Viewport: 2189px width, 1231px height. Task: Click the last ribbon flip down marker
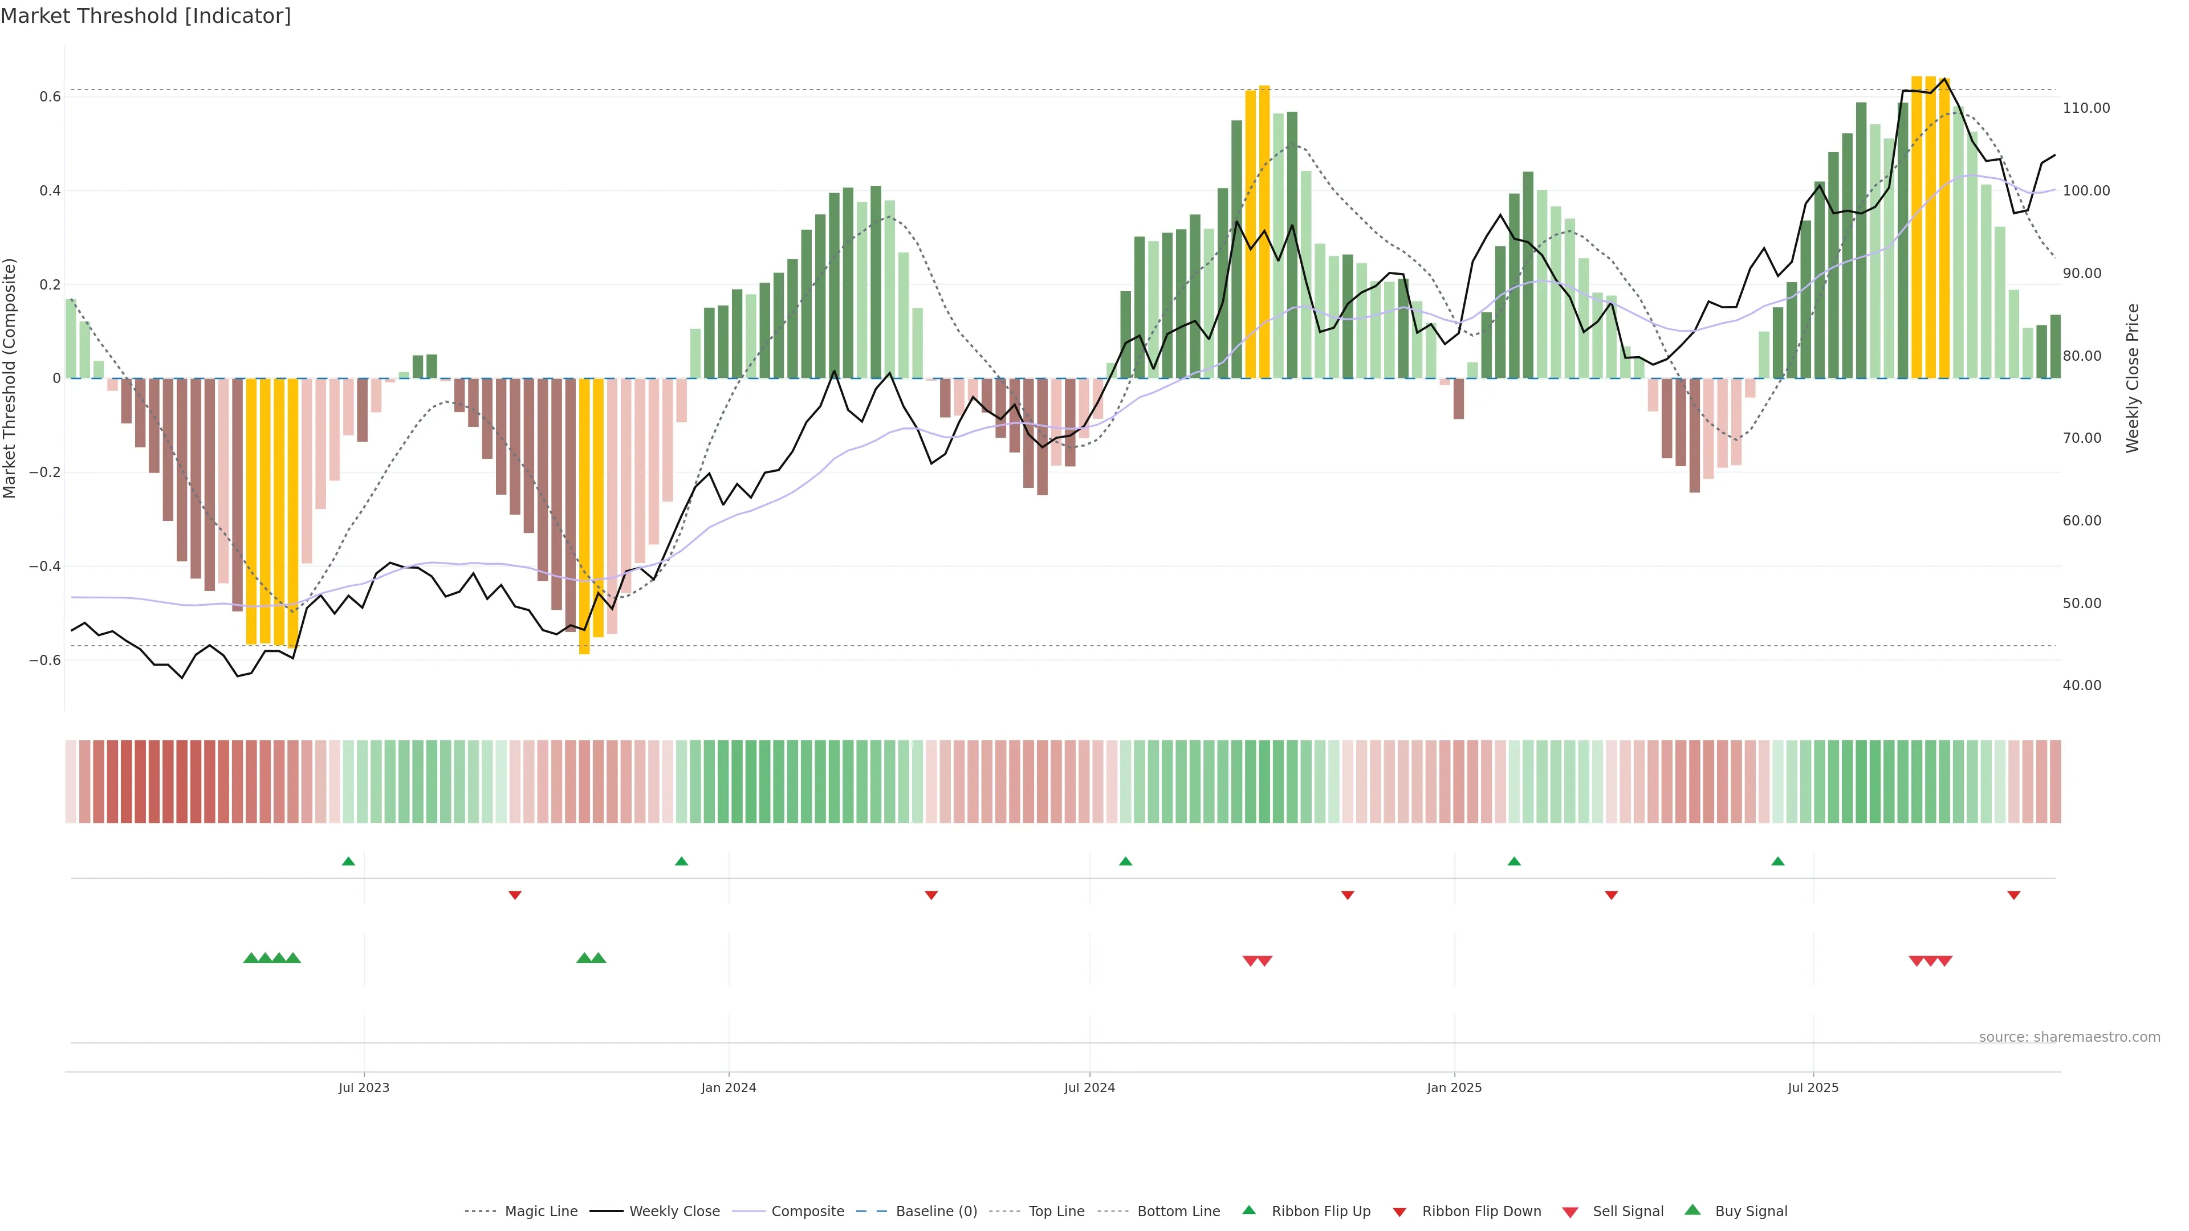[x=2013, y=895]
